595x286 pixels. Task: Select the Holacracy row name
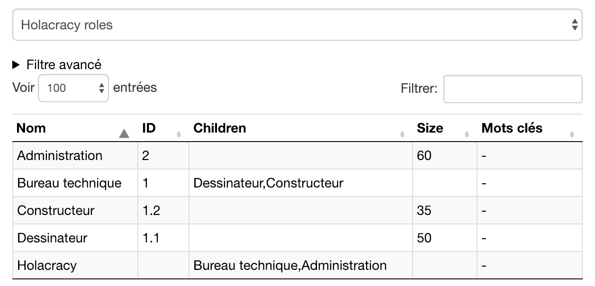tap(46, 265)
